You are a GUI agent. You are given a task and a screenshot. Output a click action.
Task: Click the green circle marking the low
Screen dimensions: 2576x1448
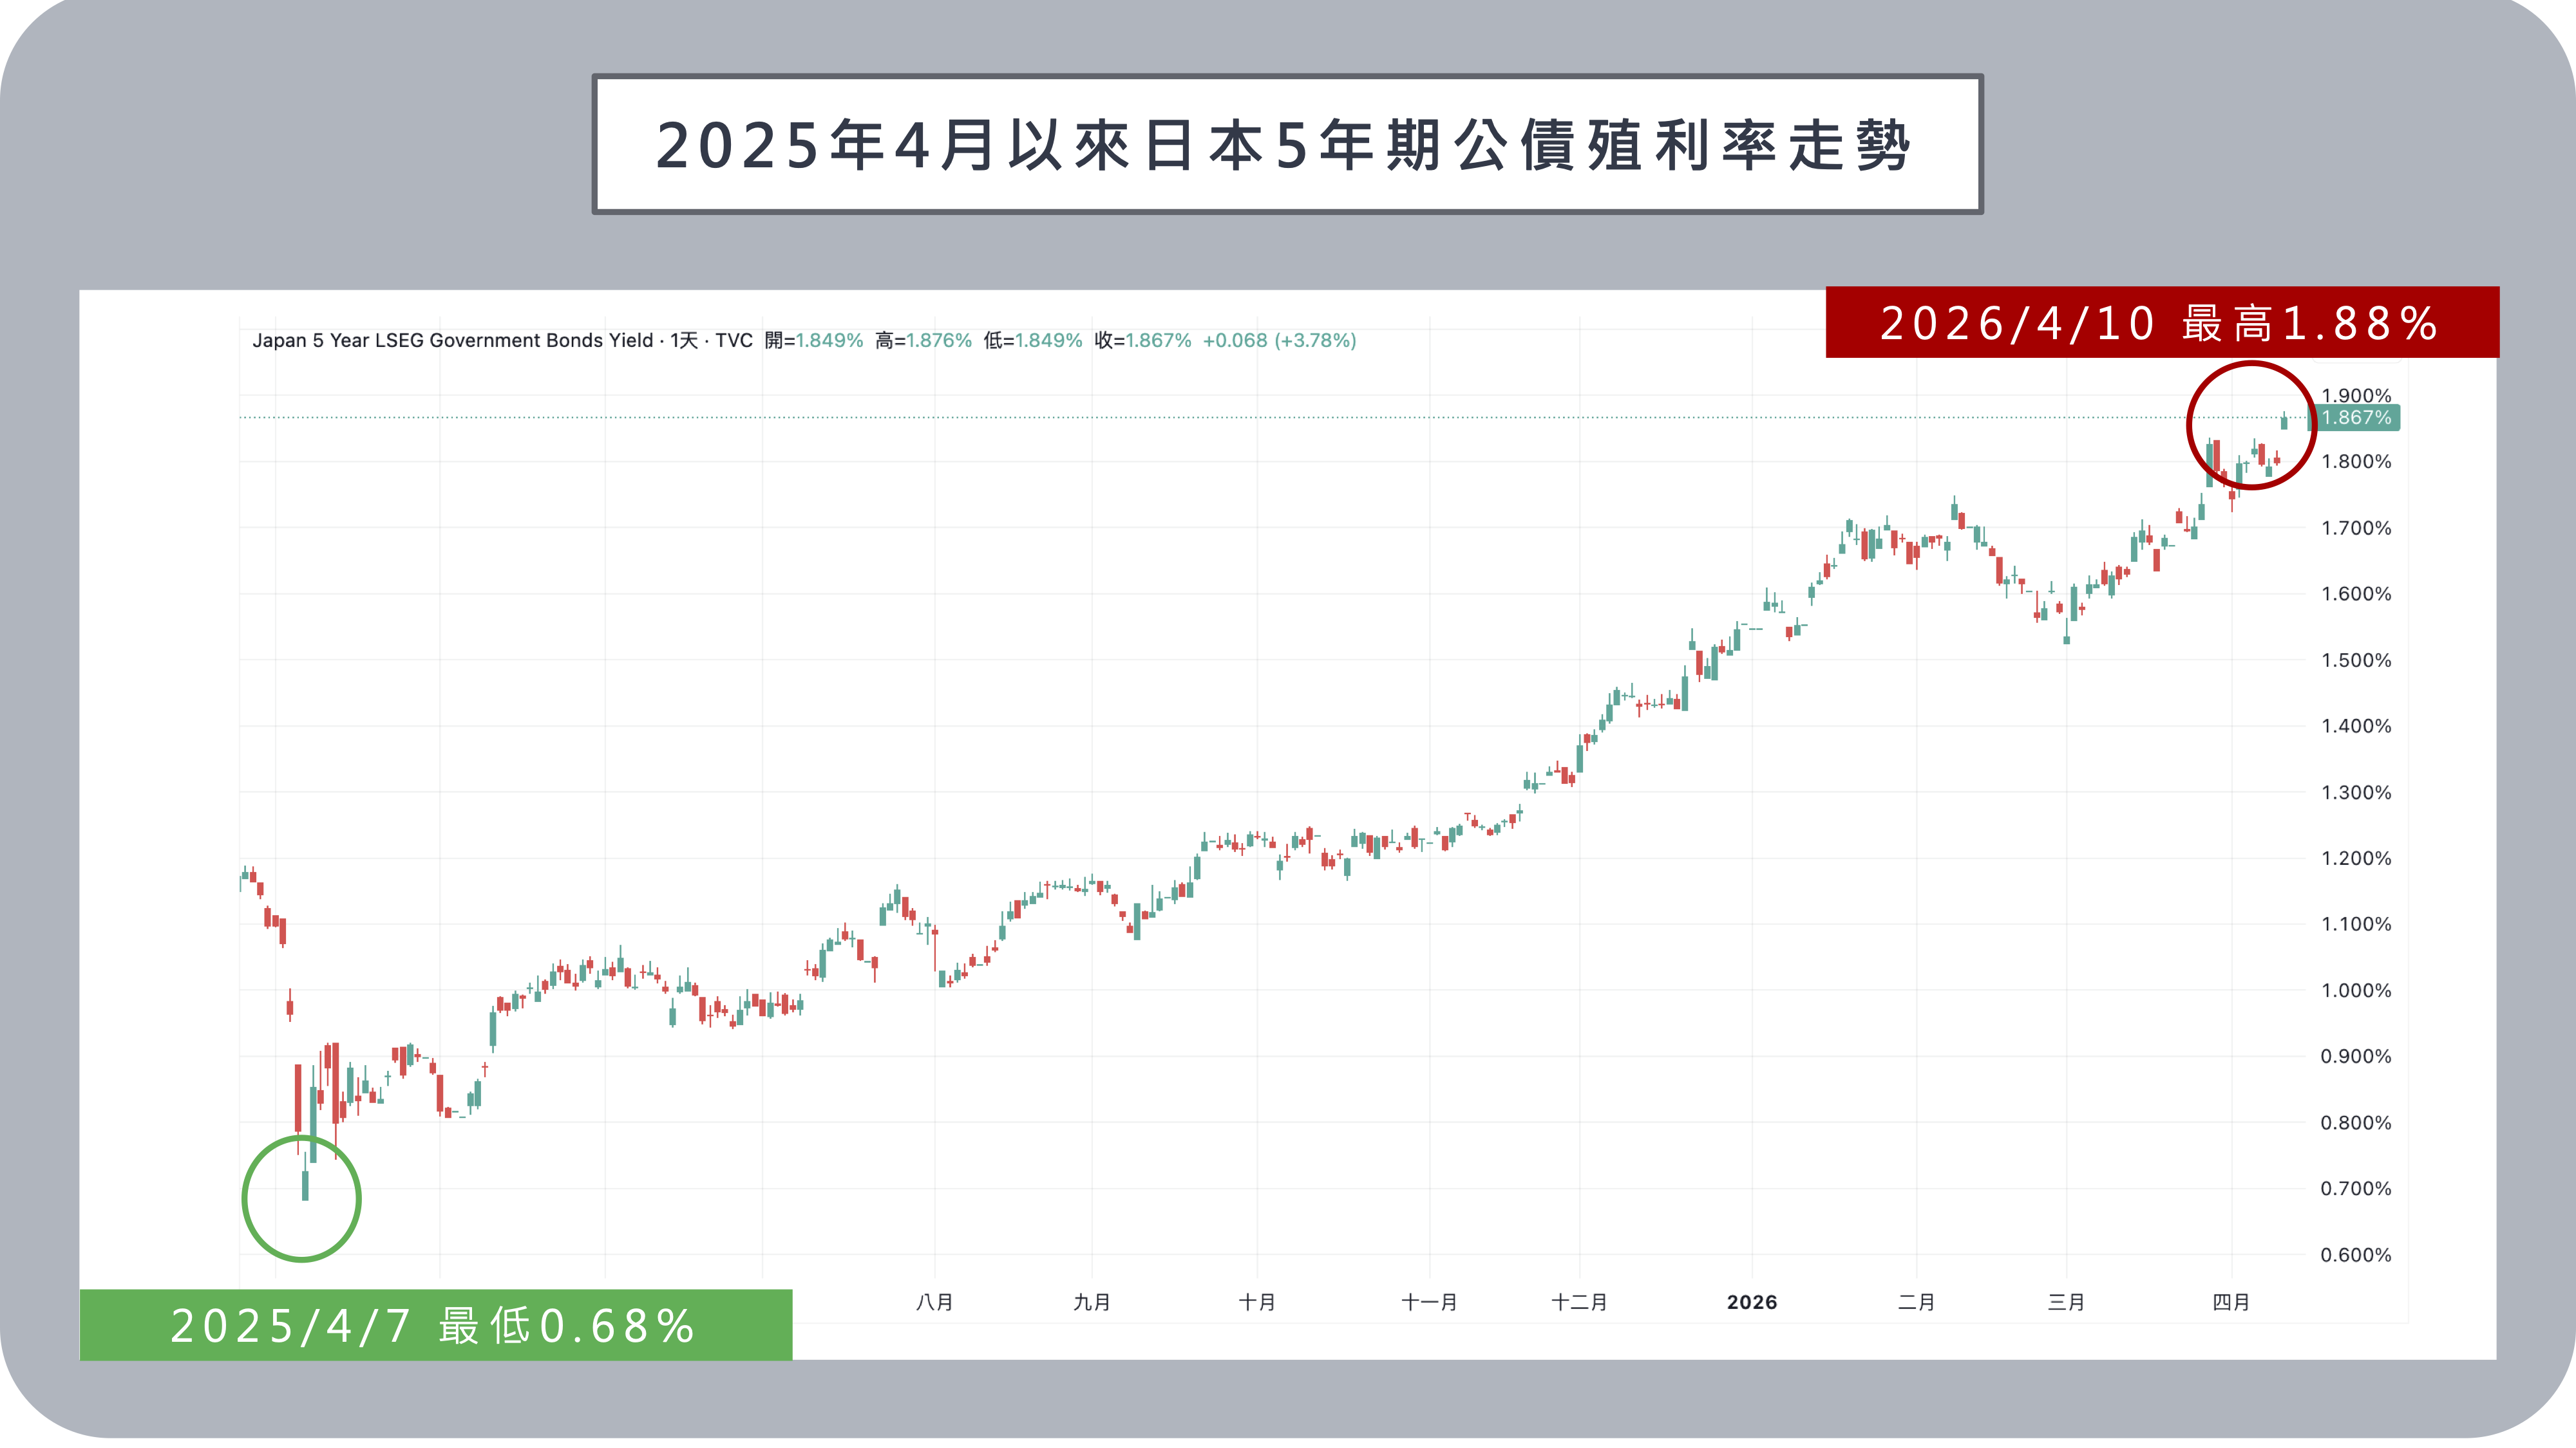tap(301, 1199)
